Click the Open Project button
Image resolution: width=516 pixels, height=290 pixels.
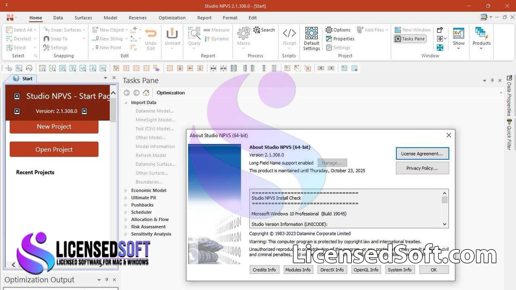[x=54, y=150]
